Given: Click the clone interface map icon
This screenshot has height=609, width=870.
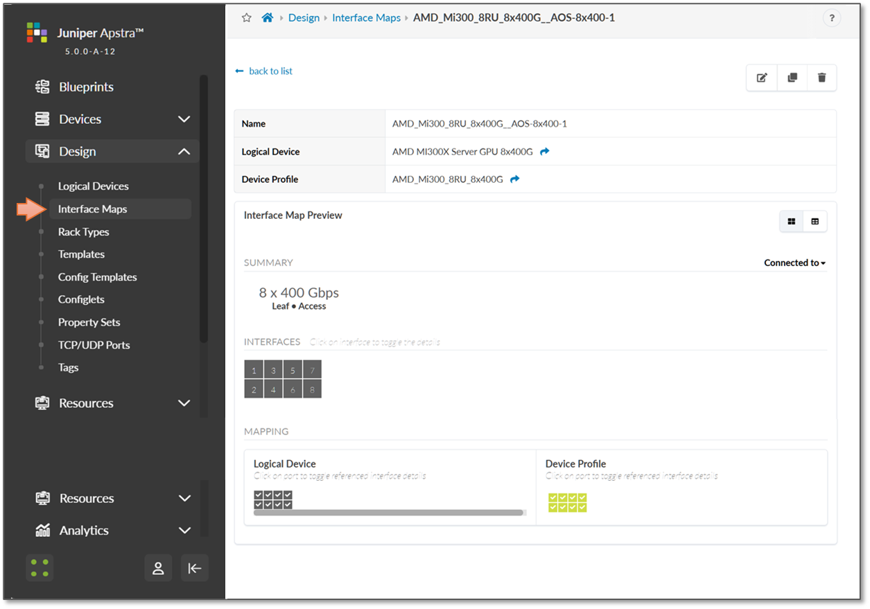Looking at the screenshot, I should [x=792, y=78].
